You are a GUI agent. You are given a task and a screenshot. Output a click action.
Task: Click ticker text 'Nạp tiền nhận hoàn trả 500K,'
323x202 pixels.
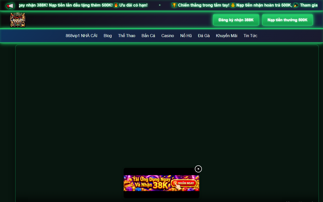click(264, 5)
